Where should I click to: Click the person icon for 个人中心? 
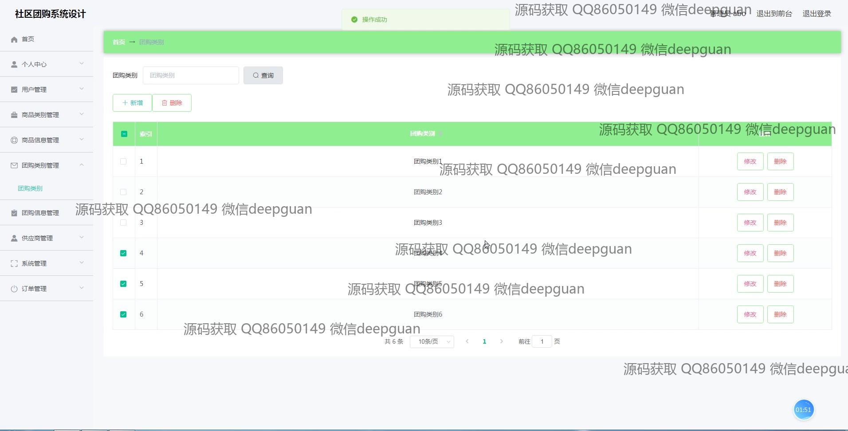point(14,64)
